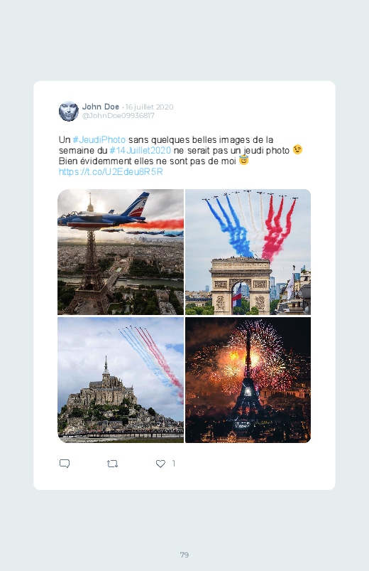Click the blue jet in first photo
Screen dimensions: 369x571
(104, 215)
